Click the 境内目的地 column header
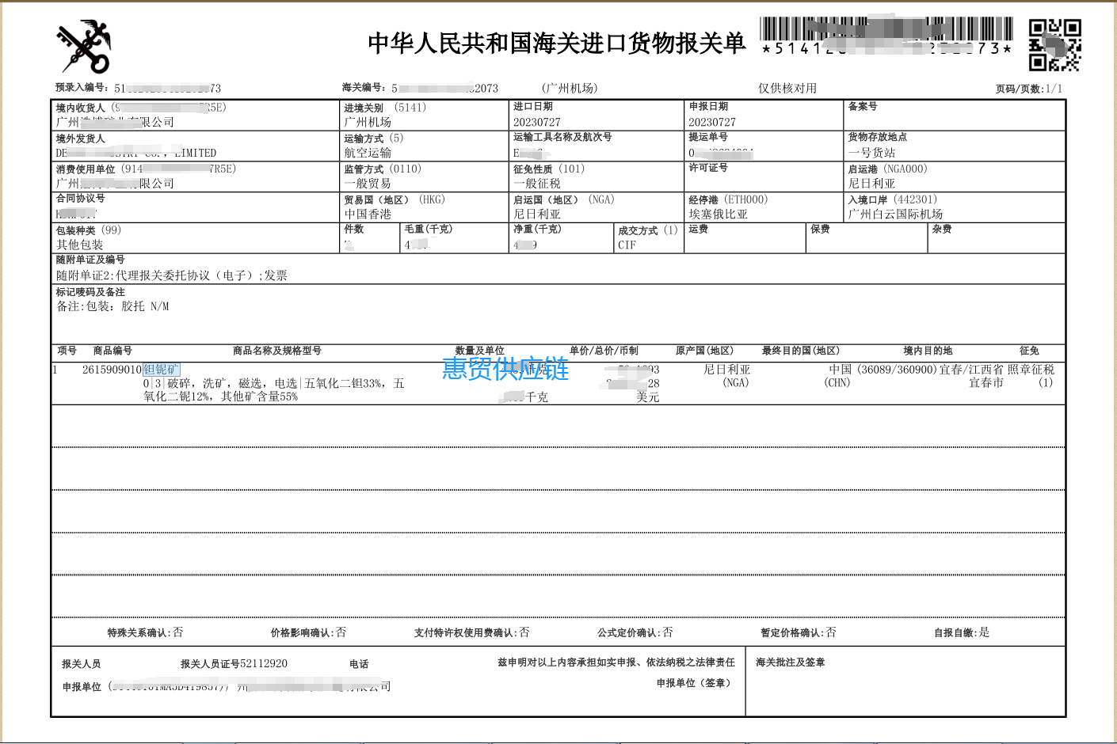Image resolution: width=1117 pixels, height=744 pixels. pos(928,351)
